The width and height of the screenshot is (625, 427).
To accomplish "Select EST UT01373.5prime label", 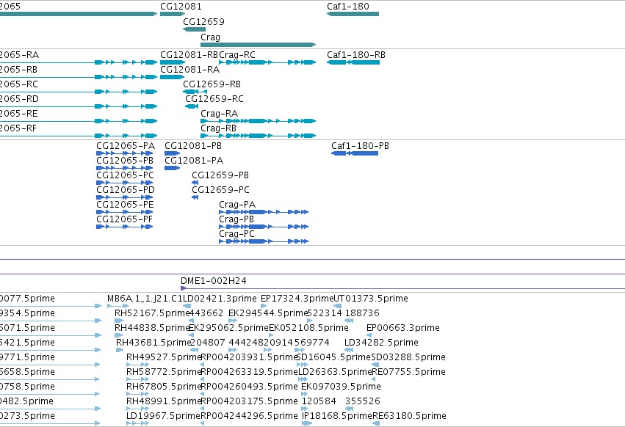I will pos(371,299).
